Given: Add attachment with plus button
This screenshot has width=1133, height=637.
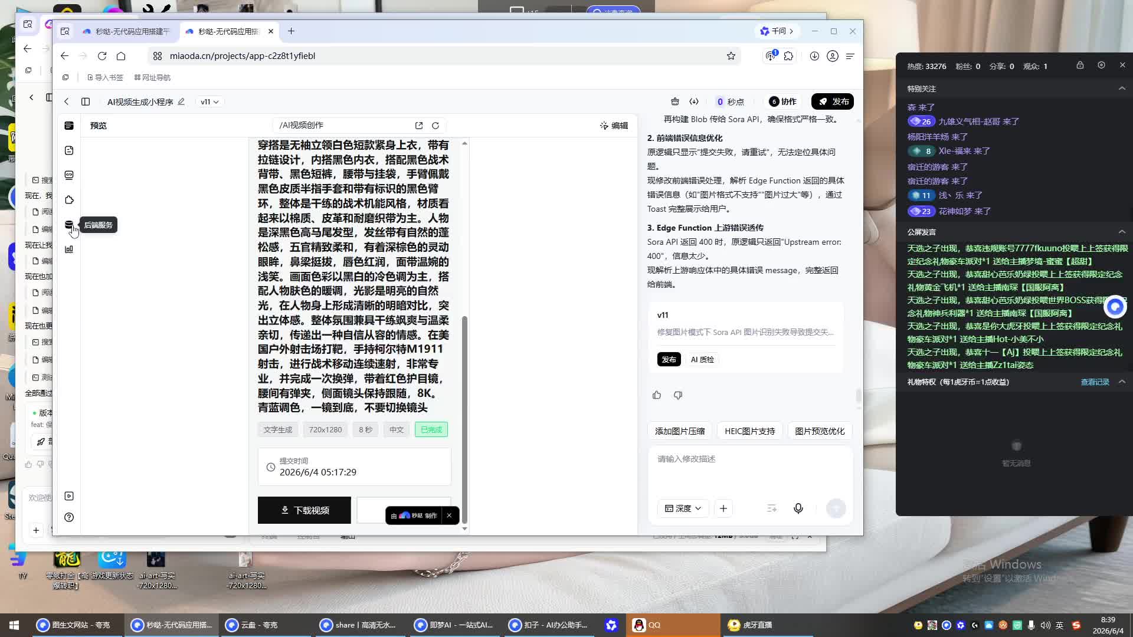Looking at the screenshot, I should click(x=723, y=508).
